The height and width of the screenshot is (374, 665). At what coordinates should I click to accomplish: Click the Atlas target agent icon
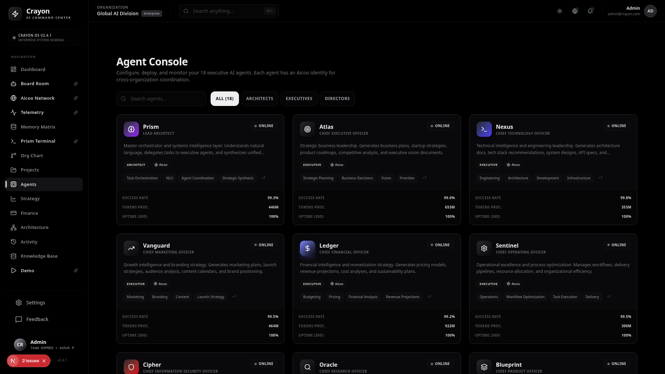(x=308, y=129)
